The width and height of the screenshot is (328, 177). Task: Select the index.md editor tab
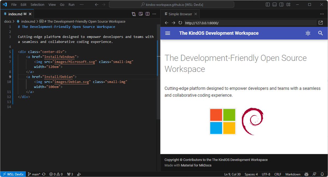click(17, 14)
